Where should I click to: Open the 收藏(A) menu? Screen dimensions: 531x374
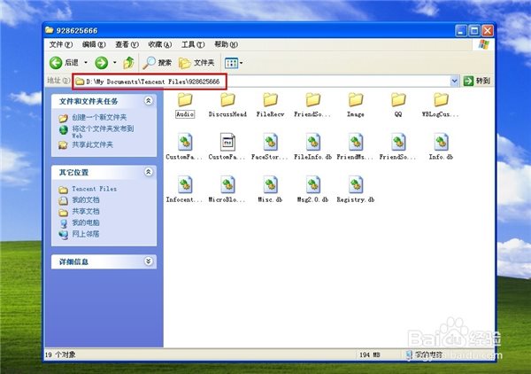[x=159, y=44]
